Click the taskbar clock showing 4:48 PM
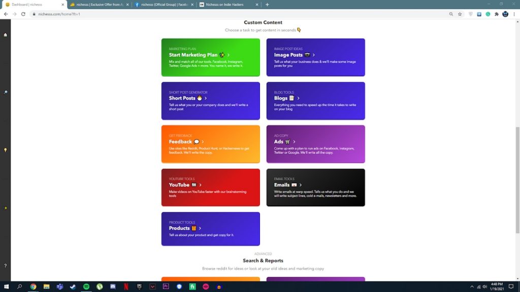The width and height of the screenshot is (520, 292). pyautogui.click(x=497, y=286)
